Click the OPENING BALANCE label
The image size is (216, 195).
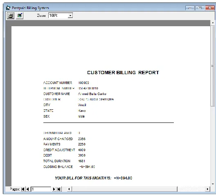(57, 133)
